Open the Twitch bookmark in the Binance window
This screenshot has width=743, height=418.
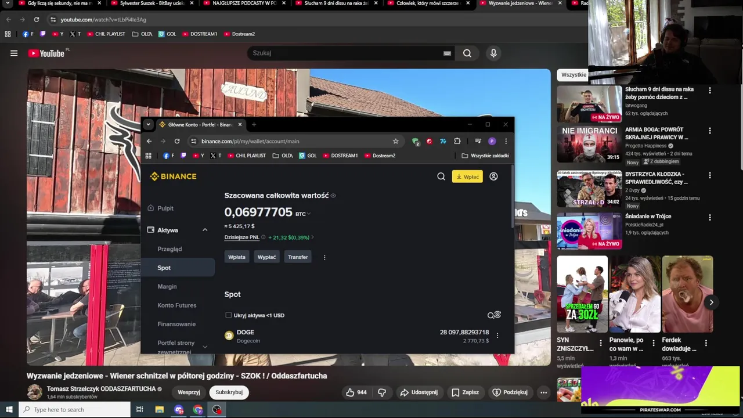[x=183, y=156]
